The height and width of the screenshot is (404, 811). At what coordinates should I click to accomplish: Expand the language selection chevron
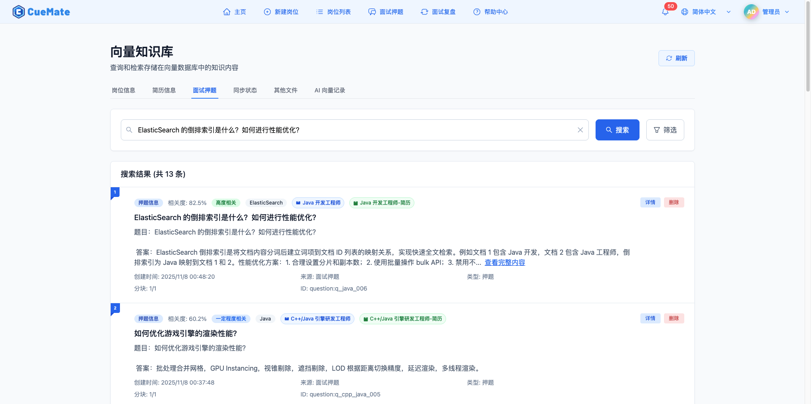(728, 12)
